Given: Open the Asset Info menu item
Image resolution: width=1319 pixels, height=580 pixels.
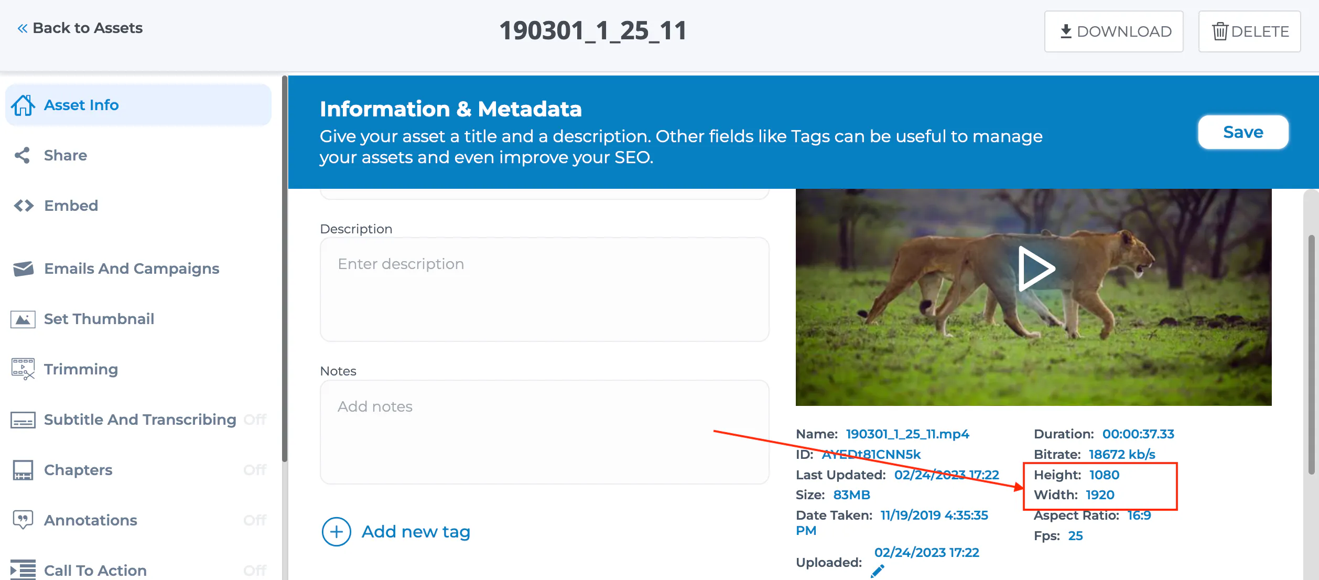Looking at the screenshot, I should (138, 105).
